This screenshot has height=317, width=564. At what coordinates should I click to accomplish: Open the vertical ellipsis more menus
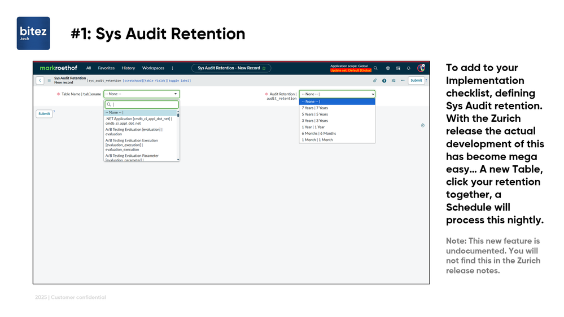point(172,68)
